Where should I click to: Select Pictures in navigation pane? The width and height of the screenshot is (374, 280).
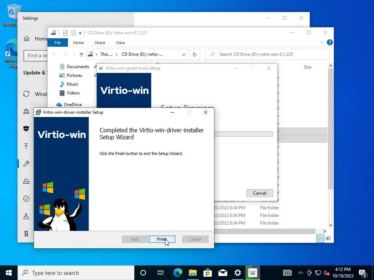[x=70, y=75]
